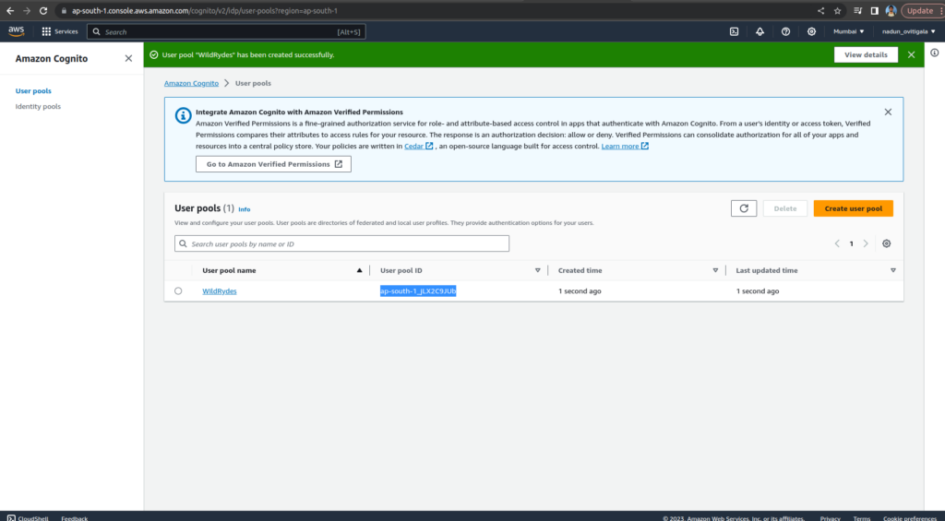945x521 pixels.
Task: Share this page via browser share icon
Action: 820,11
